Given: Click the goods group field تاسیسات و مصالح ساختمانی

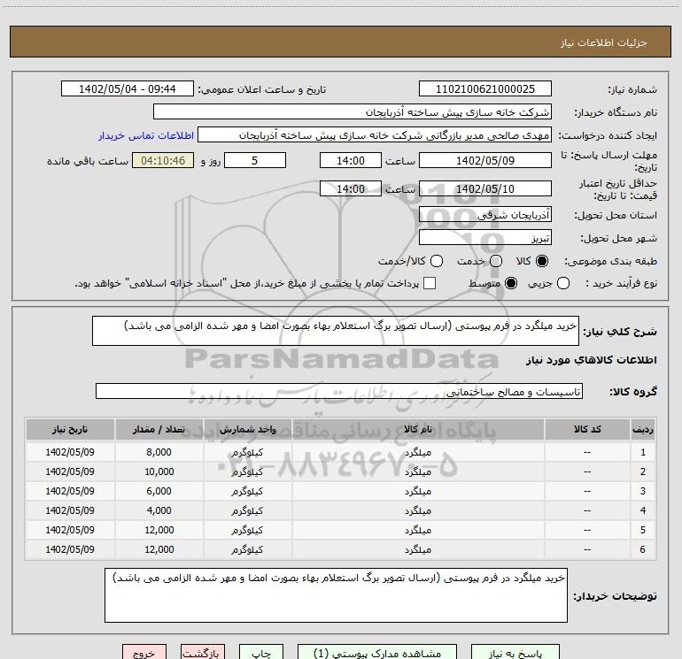Looking at the screenshot, I should pos(339,391).
